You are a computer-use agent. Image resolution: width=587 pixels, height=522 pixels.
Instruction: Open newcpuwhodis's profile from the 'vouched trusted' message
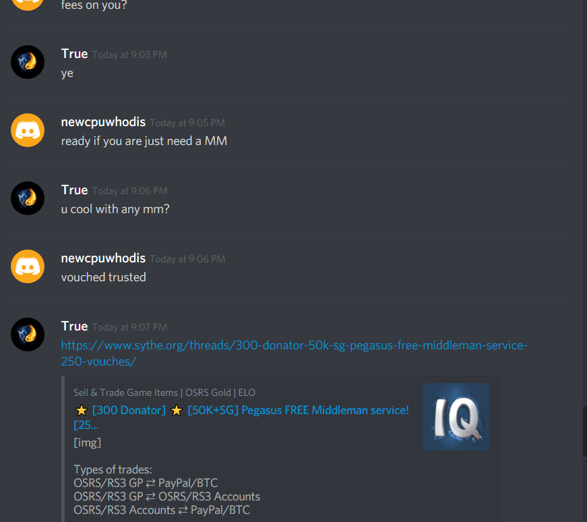[x=103, y=258]
